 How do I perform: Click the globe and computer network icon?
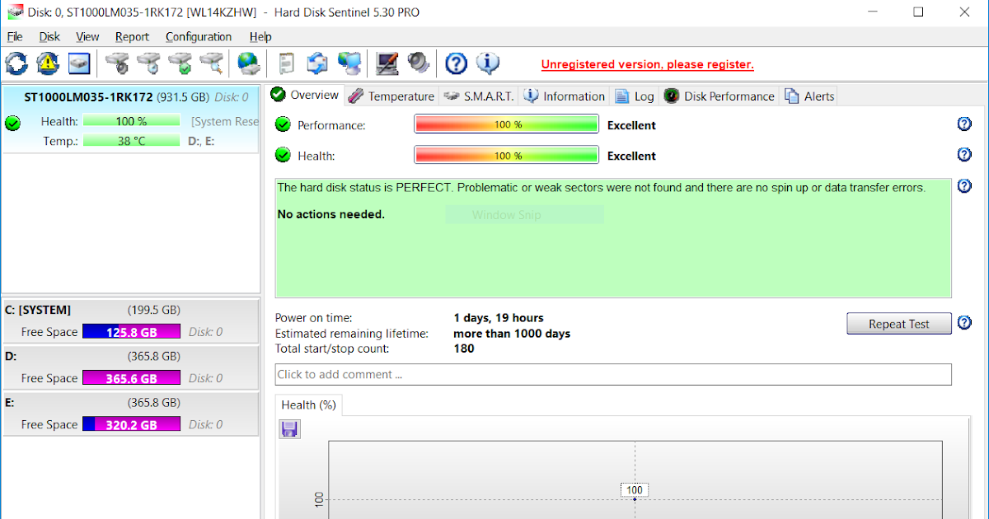349,63
